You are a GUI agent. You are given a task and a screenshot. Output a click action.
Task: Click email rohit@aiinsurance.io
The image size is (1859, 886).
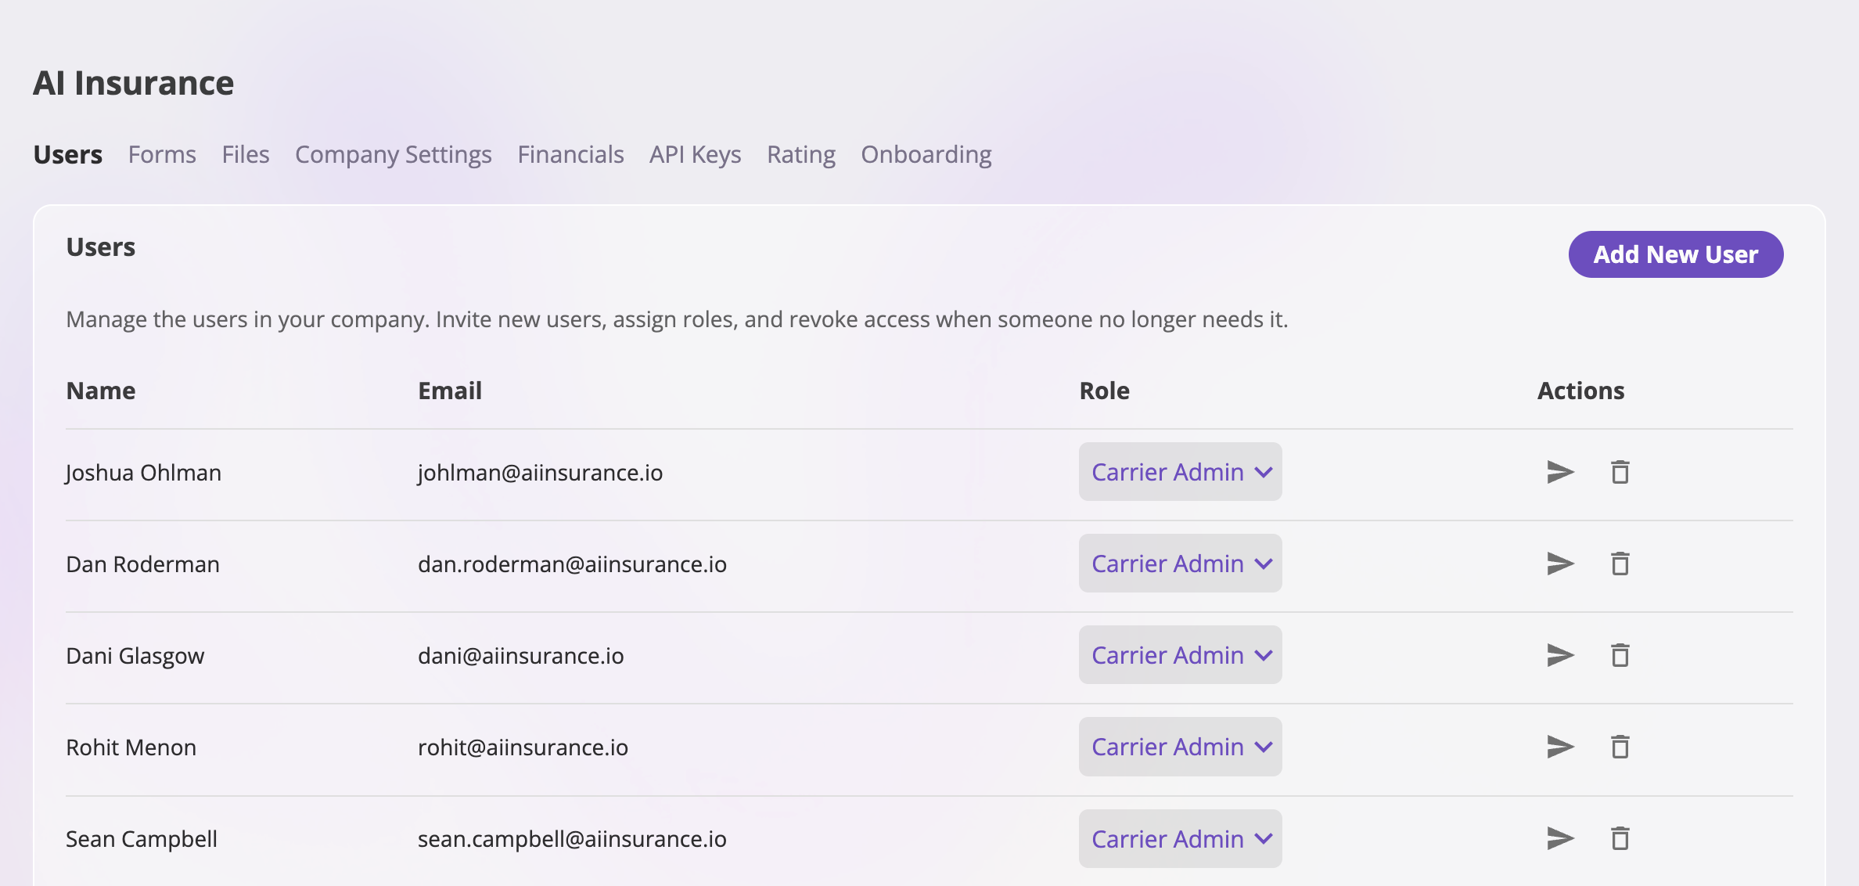tap(523, 747)
